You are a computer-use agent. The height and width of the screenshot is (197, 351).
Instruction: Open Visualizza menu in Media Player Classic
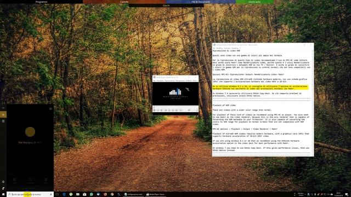point(160,80)
